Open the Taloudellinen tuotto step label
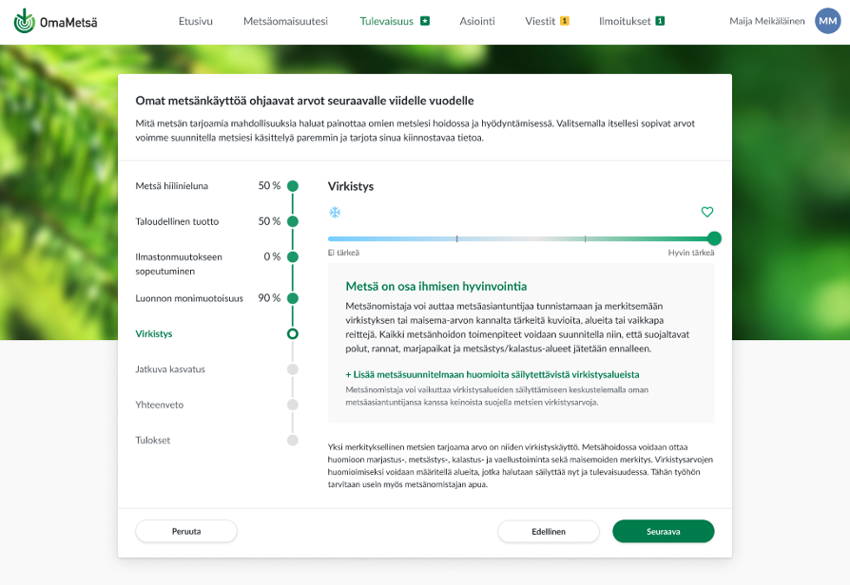This screenshot has height=585, width=850. tap(177, 221)
